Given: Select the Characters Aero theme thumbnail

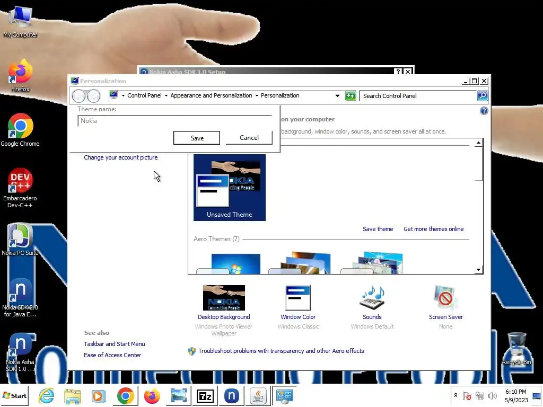Looking at the screenshot, I should pos(372,263).
